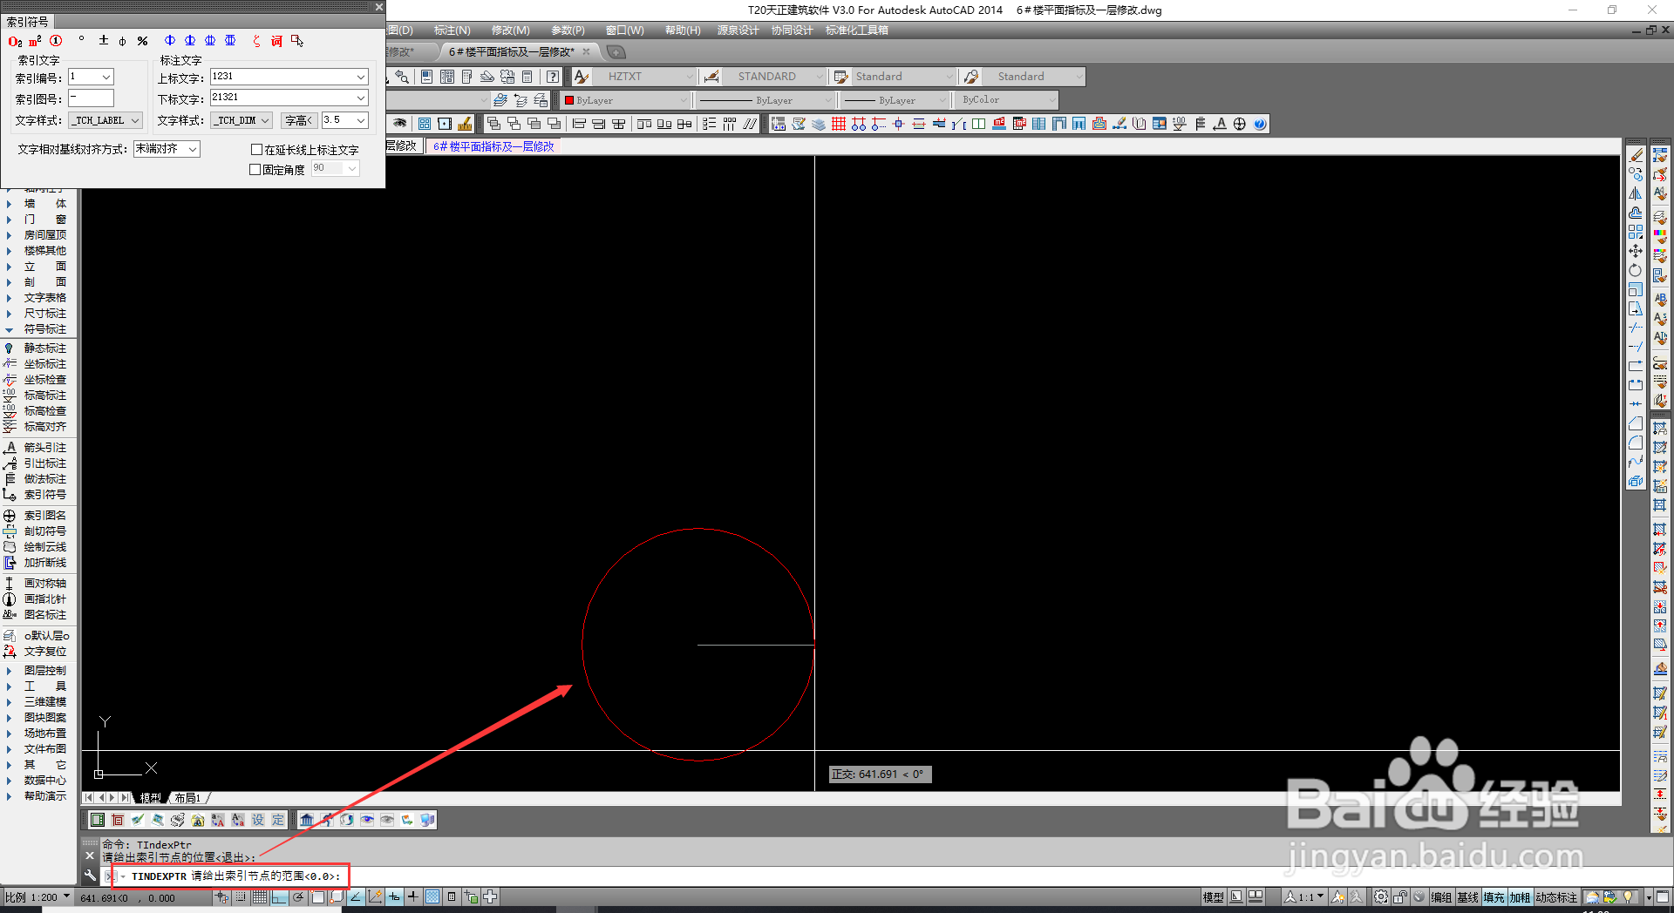
Task: Insert the fourth blue rebar grade symbol
Action: click(230, 40)
